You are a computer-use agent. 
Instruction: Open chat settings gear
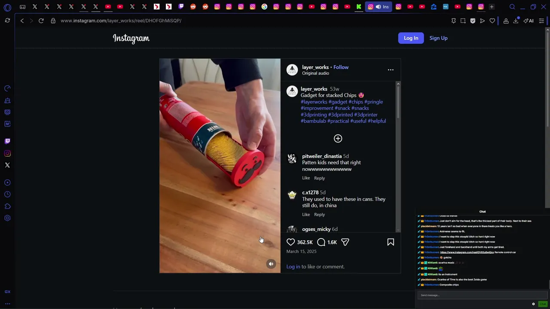[534, 304]
